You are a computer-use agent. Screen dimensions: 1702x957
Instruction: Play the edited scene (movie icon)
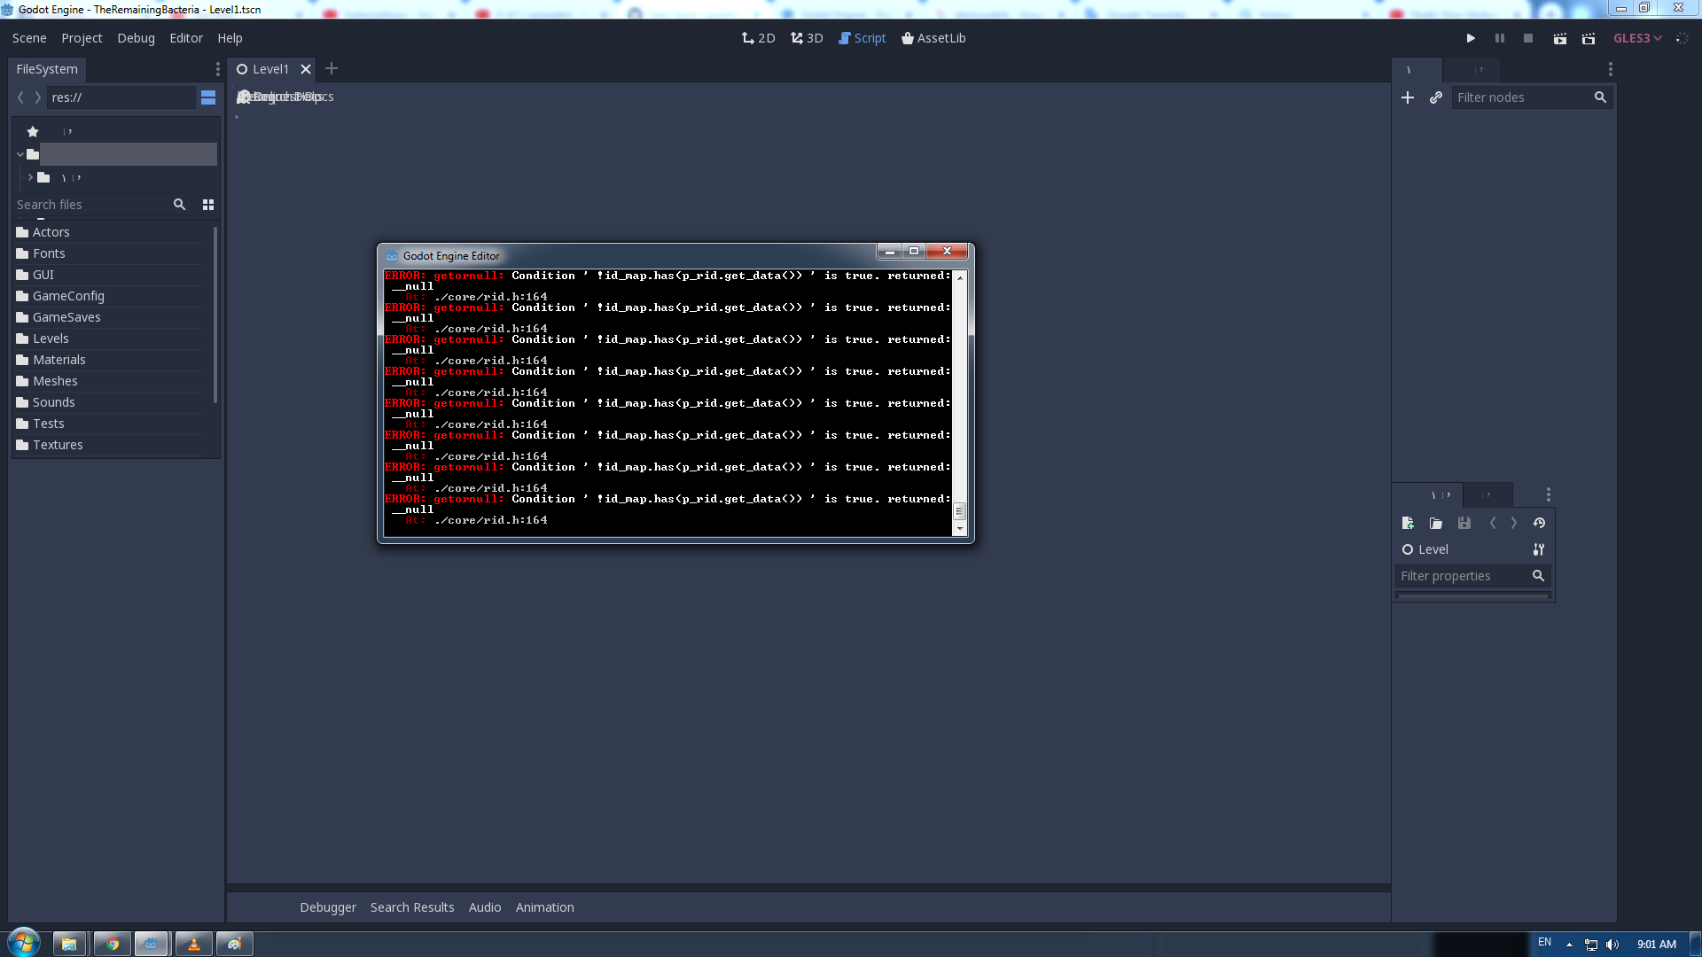point(1560,38)
